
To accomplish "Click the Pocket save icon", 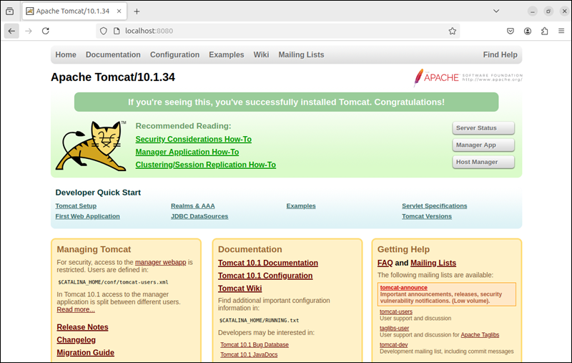I will coord(511,31).
